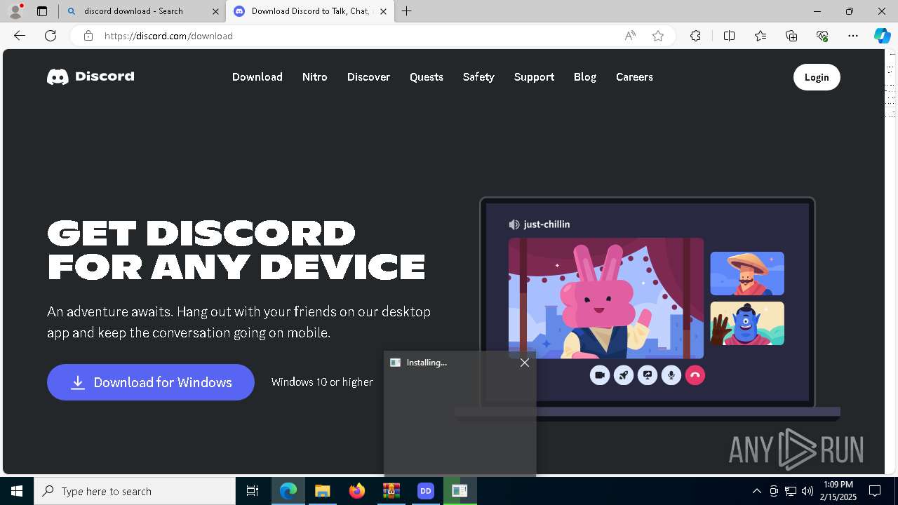898x505 pixels.
Task: Open network status tray icon
Action: [x=791, y=491]
